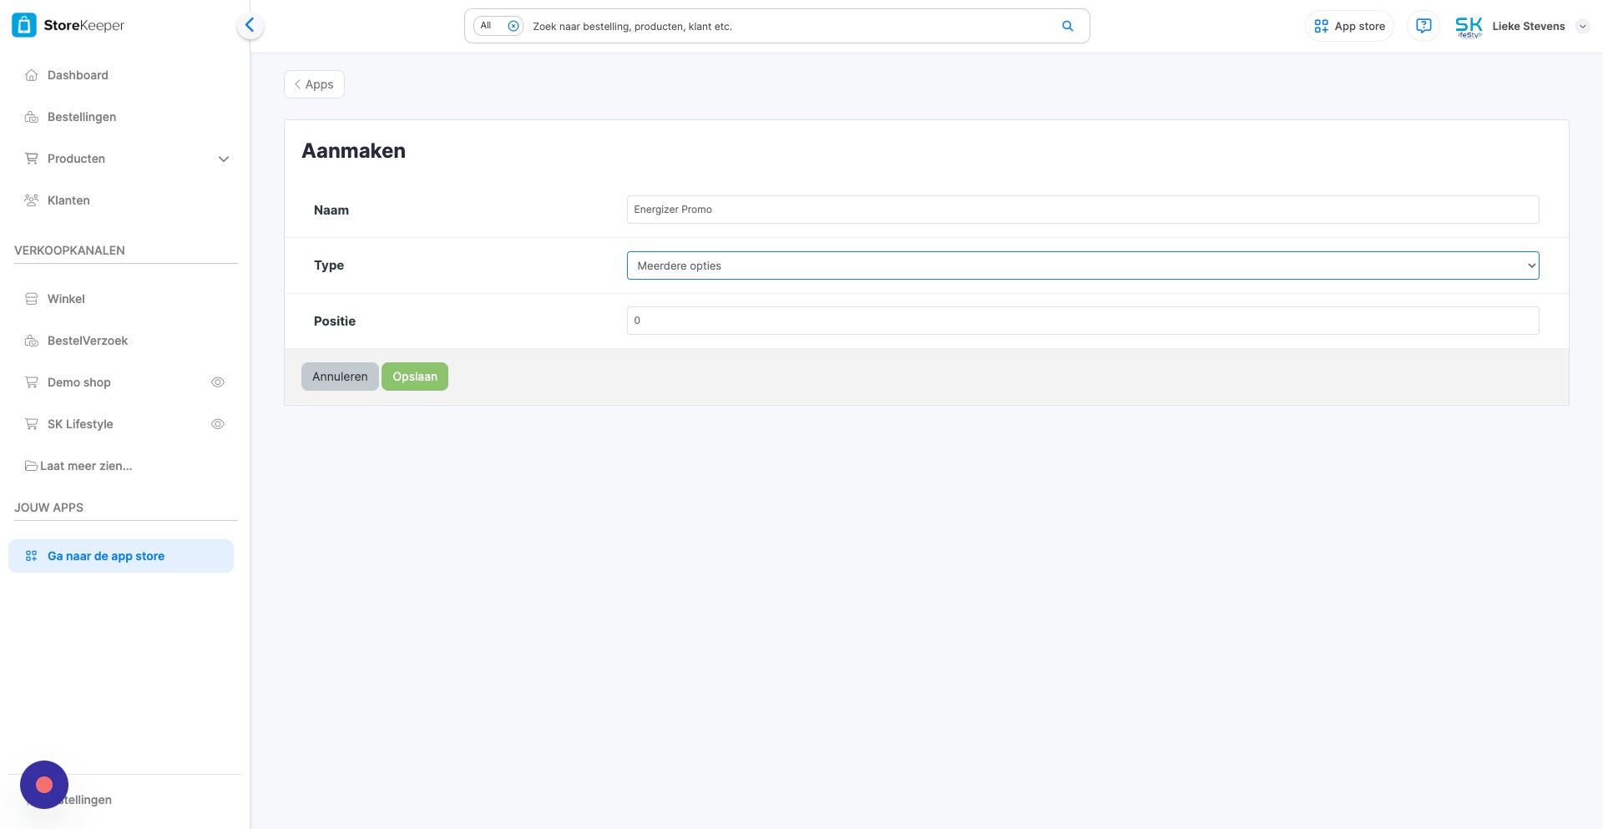Screen dimensions: 1603x829
Task: Click the Annuleren button
Action: (x=340, y=377)
